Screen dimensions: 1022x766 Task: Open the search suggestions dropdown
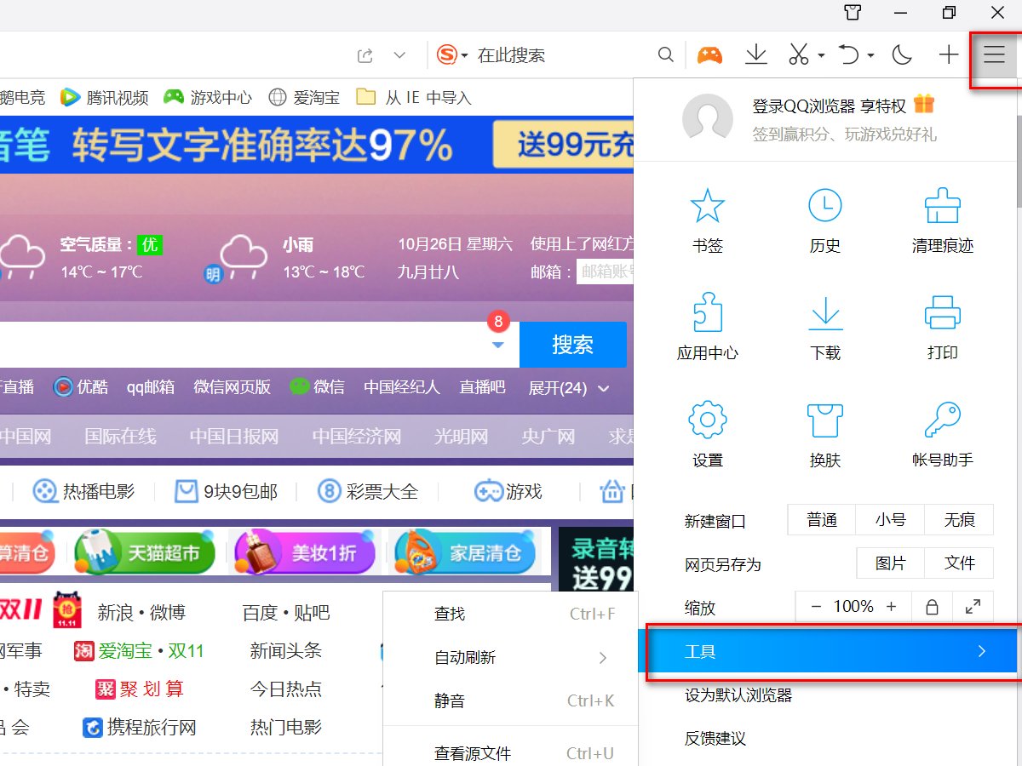click(x=497, y=345)
